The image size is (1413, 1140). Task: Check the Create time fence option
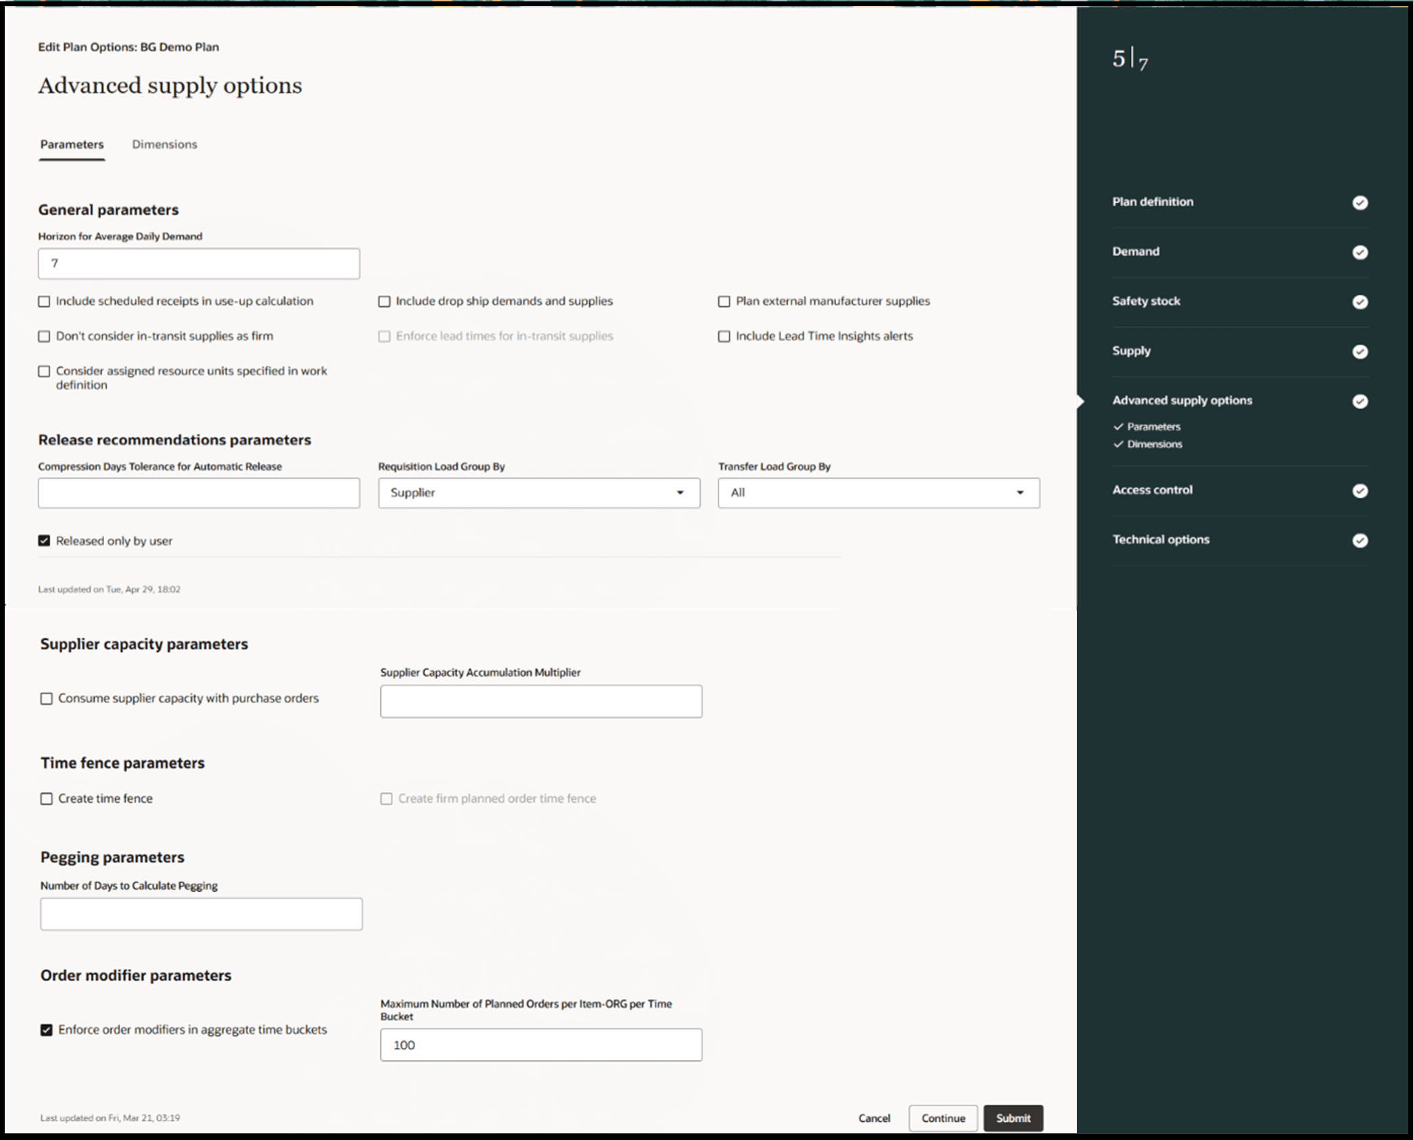click(47, 799)
